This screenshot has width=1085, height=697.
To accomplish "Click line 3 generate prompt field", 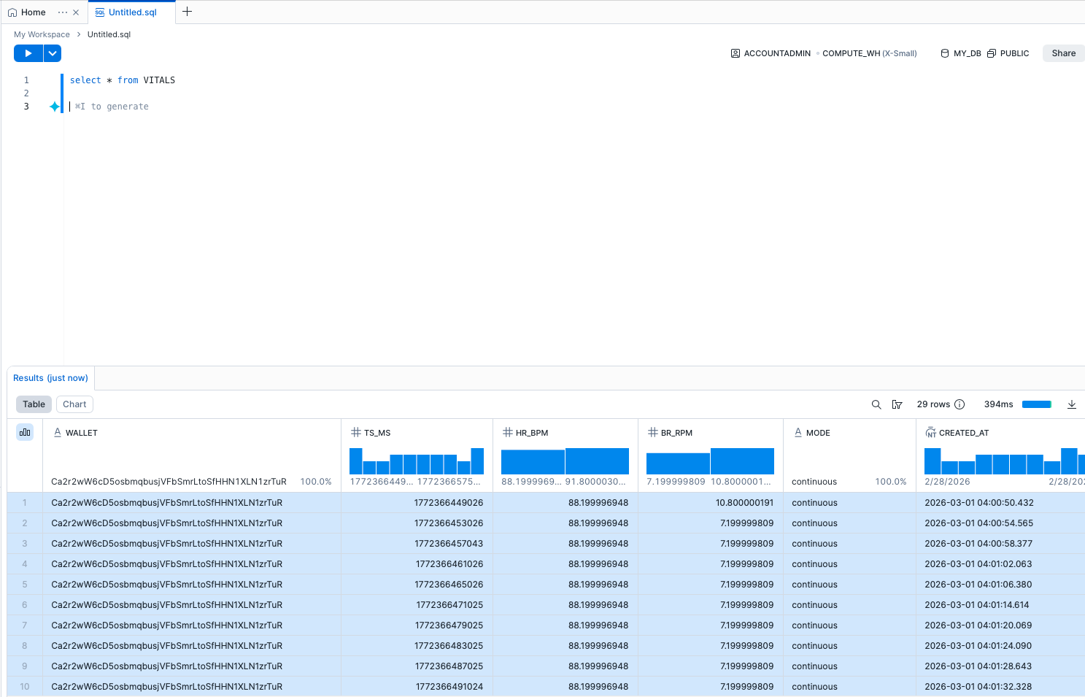I will (112, 107).
